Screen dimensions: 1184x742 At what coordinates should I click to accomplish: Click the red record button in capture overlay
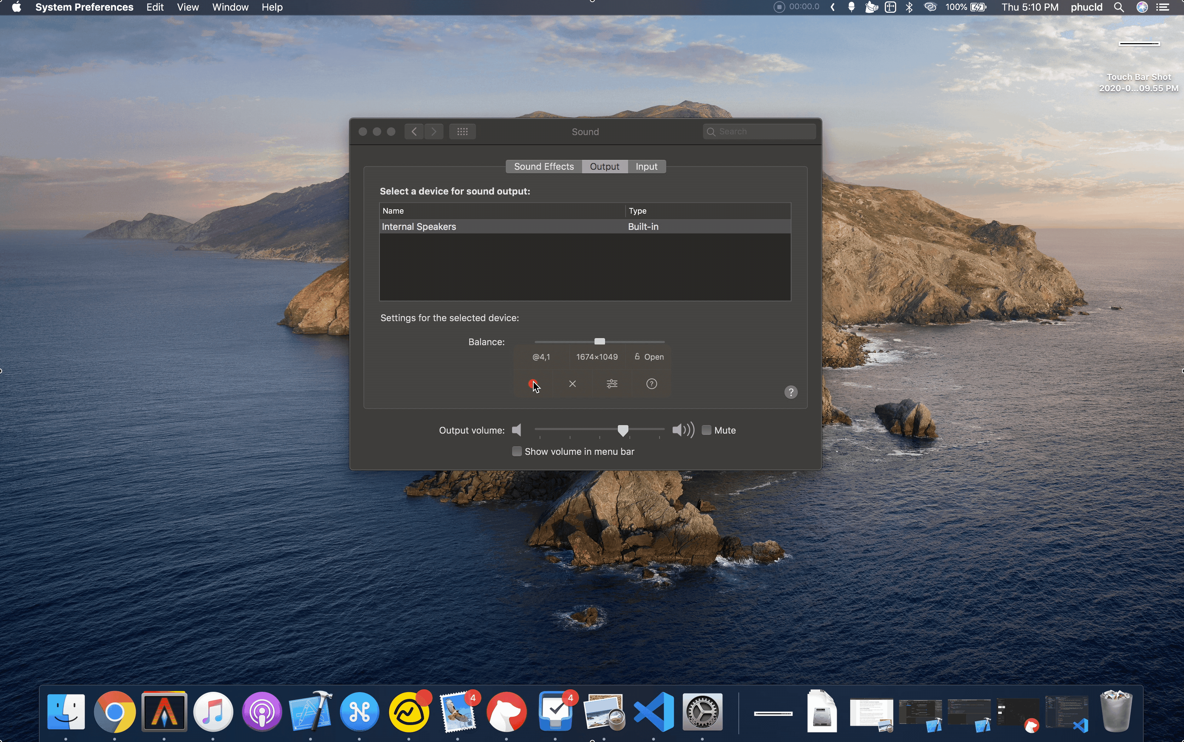[532, 384]
